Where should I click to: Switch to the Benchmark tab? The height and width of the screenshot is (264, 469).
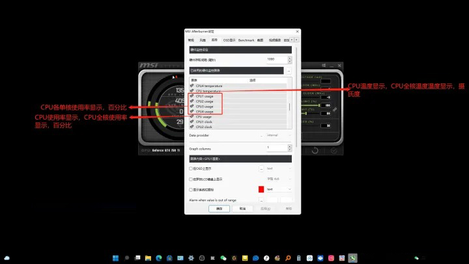(246, 40)
